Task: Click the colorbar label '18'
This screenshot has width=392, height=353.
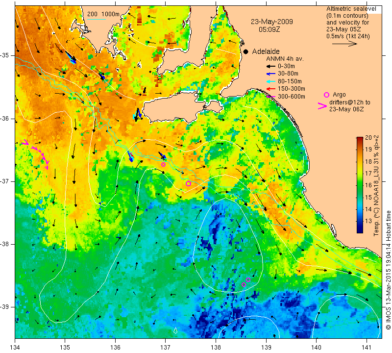Action: point(368,162)
